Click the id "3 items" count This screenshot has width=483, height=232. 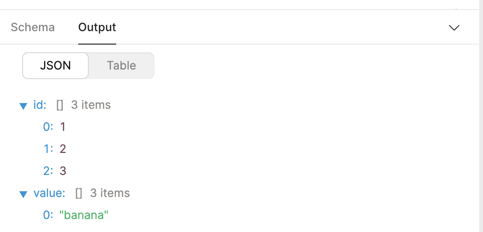pyautogui.click(x=91, y=105)
